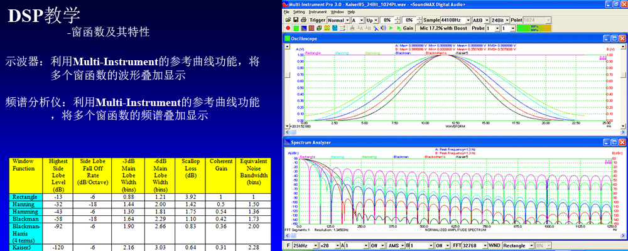
Task: Click the Kaiser5 row label in table
Action: pyautogui.click(x=25, y=248)
